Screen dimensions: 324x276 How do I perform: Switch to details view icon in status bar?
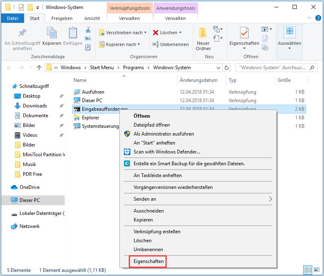tap(308, 270)
